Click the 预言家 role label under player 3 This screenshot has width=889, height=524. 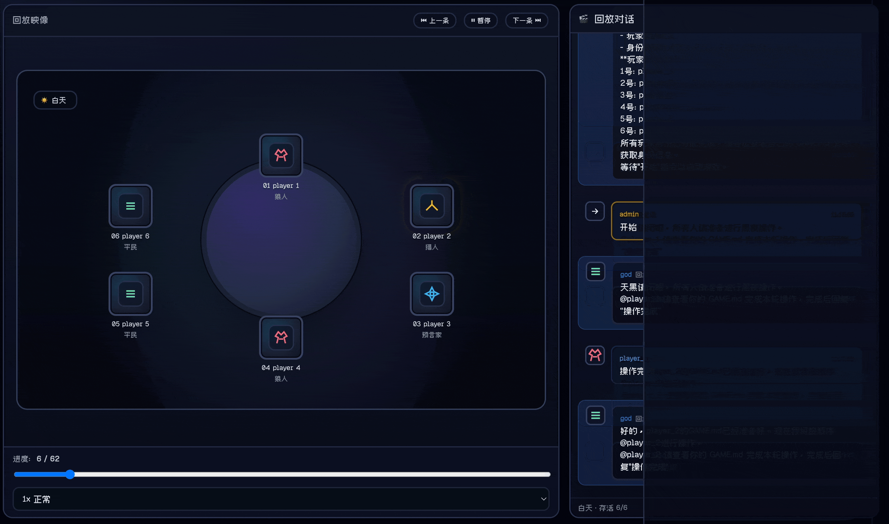point(431,335)
